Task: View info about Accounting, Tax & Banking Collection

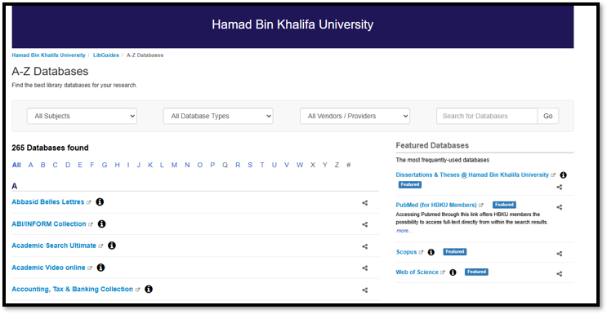Action: 149,290
